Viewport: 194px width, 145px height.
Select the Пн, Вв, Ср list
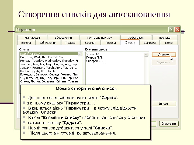49,71
